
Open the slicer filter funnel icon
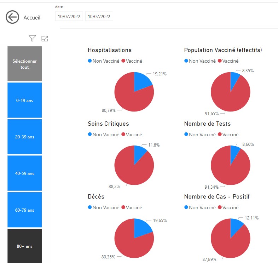pyautogui.click(x=32, y=38)
